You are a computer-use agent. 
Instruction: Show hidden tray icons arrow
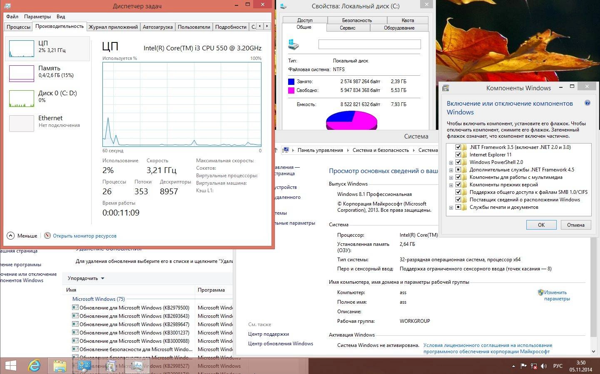point(513,366)
